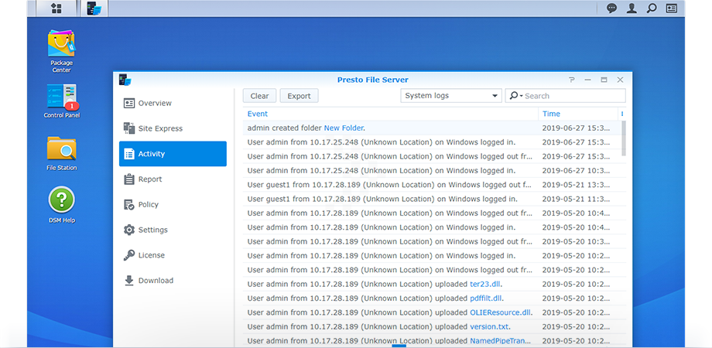712x348 pixels.
Task: Open Control Panel desktop icon
Action: click(61, 98)
